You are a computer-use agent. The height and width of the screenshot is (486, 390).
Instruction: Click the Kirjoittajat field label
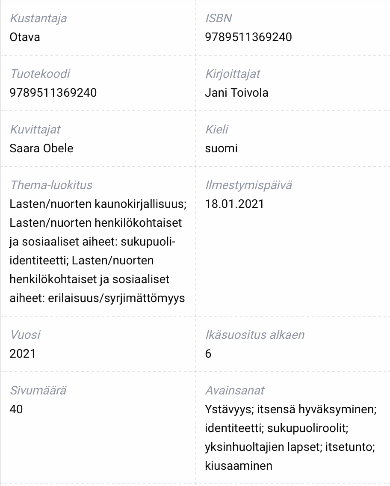(233, 74)
